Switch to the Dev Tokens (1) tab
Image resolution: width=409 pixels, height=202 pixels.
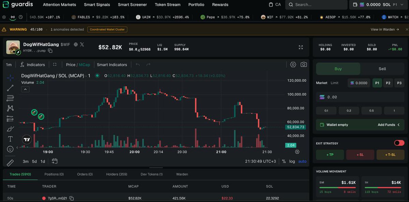pyautogui.click(x=152, y=174)
